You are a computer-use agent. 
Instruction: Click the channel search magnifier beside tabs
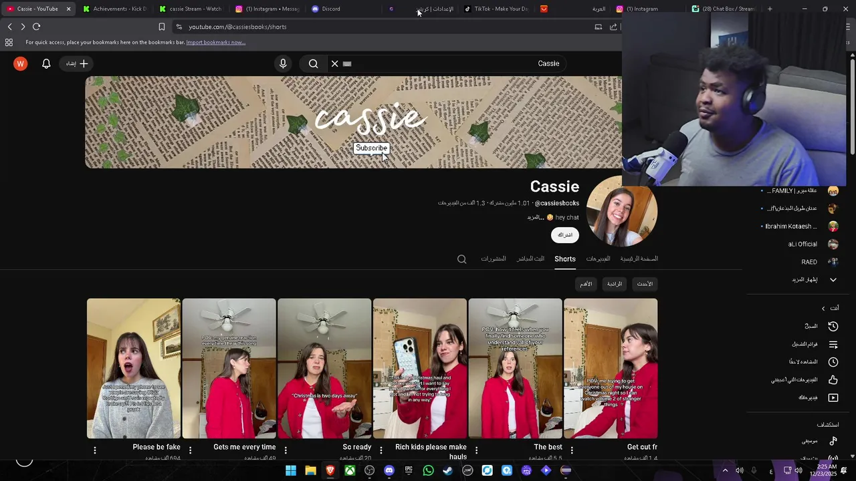click(461, 259)
